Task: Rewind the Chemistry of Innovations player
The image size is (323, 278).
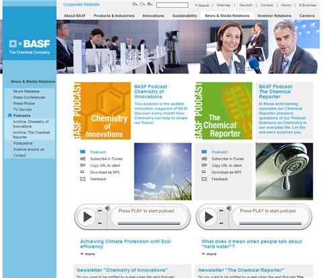Action: coord(100,223)
